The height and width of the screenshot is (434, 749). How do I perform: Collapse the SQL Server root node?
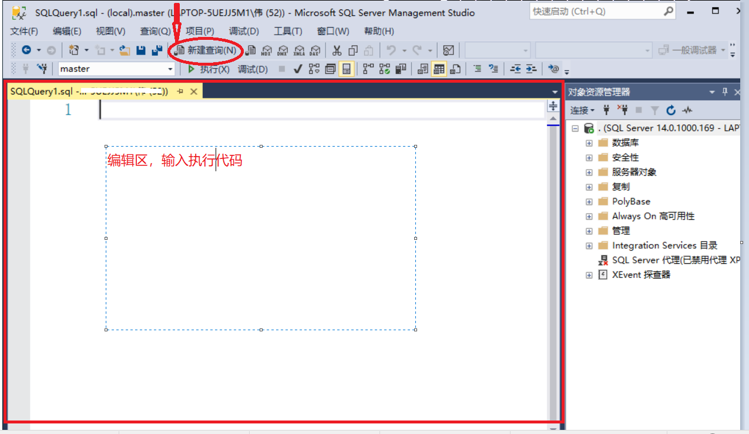pos(575,128)
